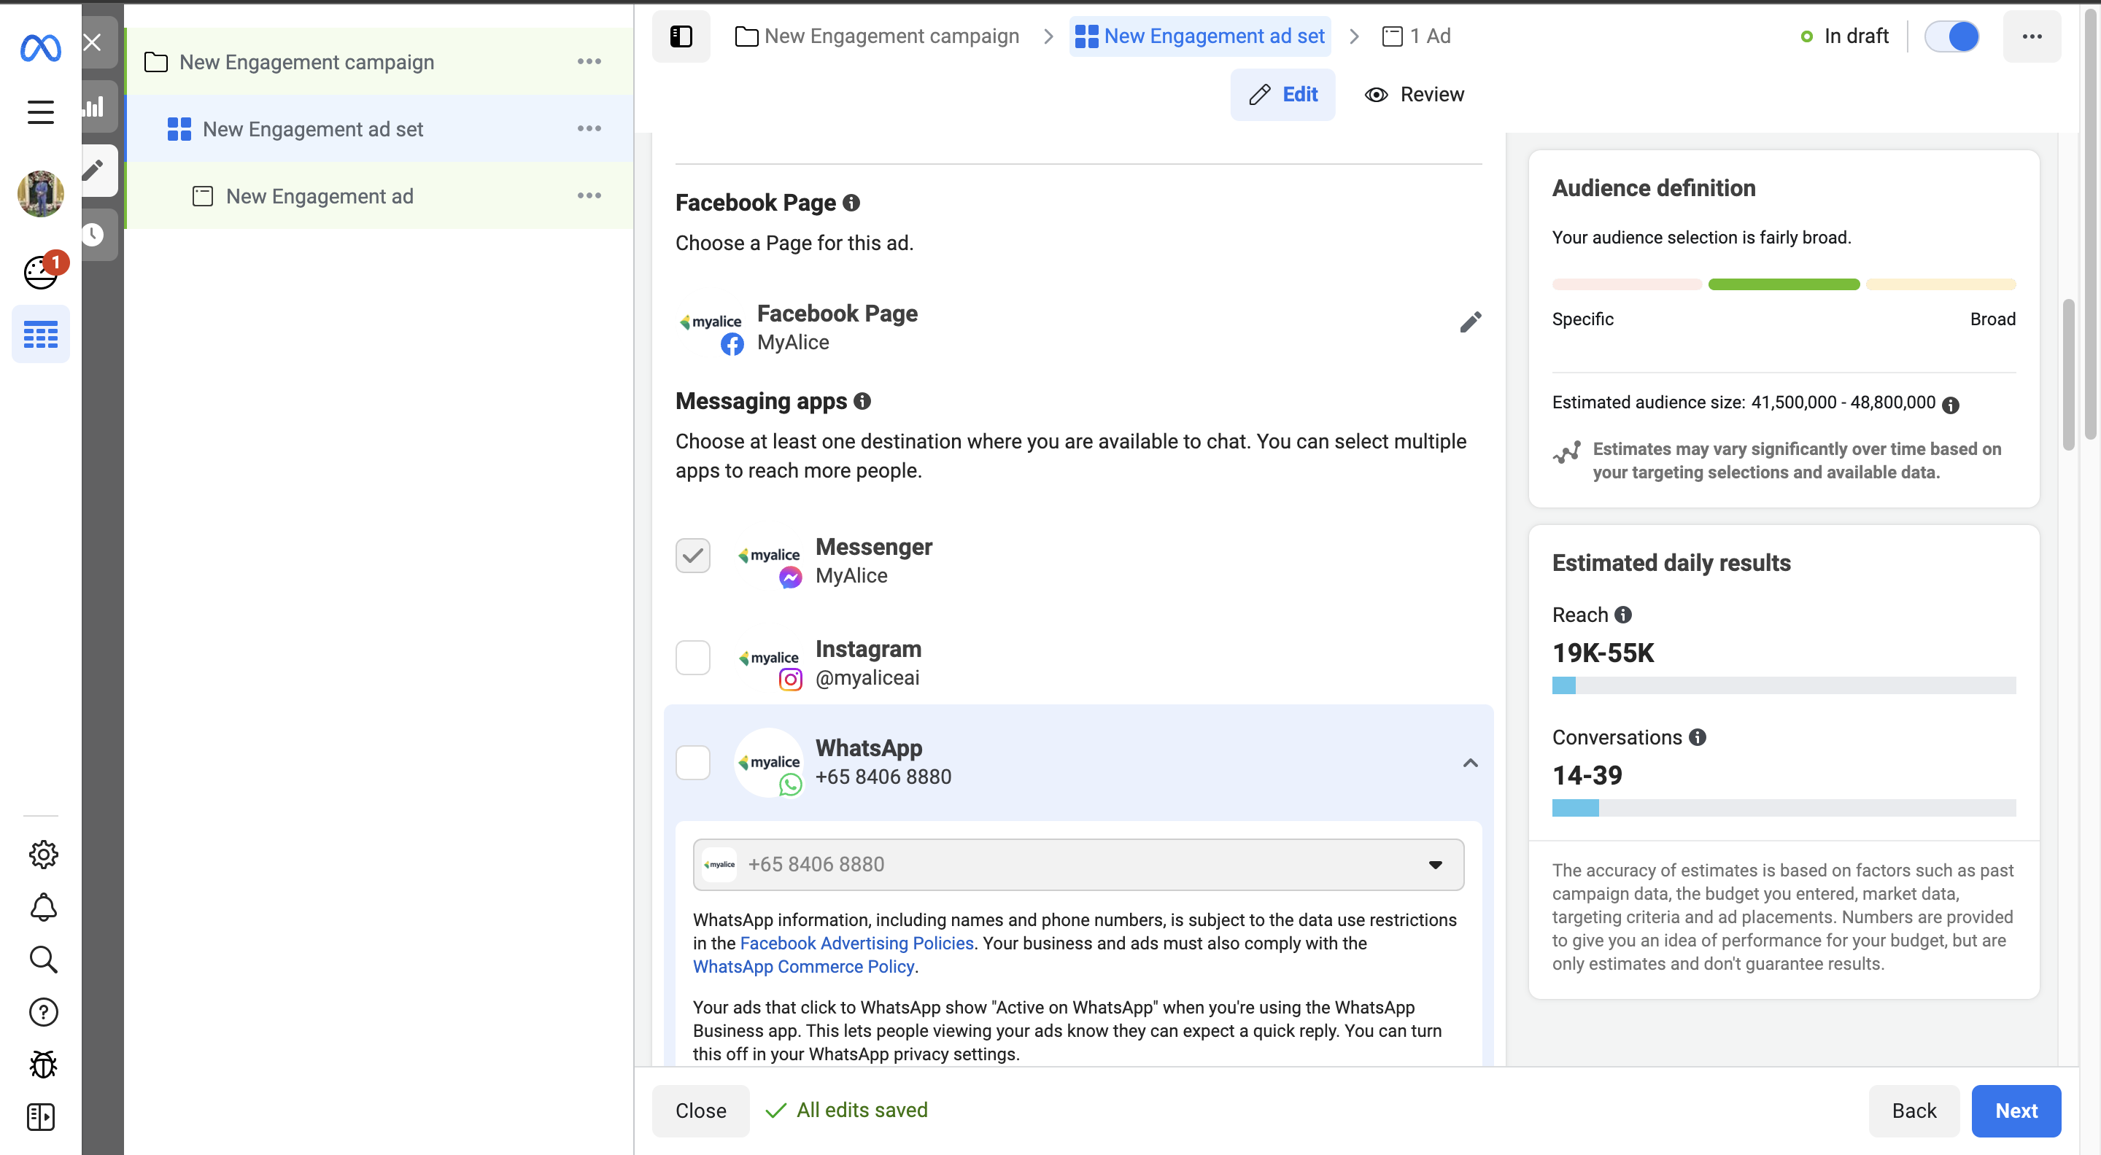Click info icon next to Messaging apps

click(x=862, y=401)
